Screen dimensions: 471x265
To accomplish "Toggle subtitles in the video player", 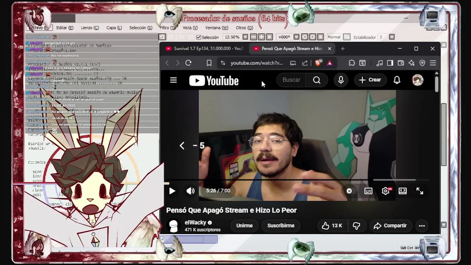I will tap(368, 191).
